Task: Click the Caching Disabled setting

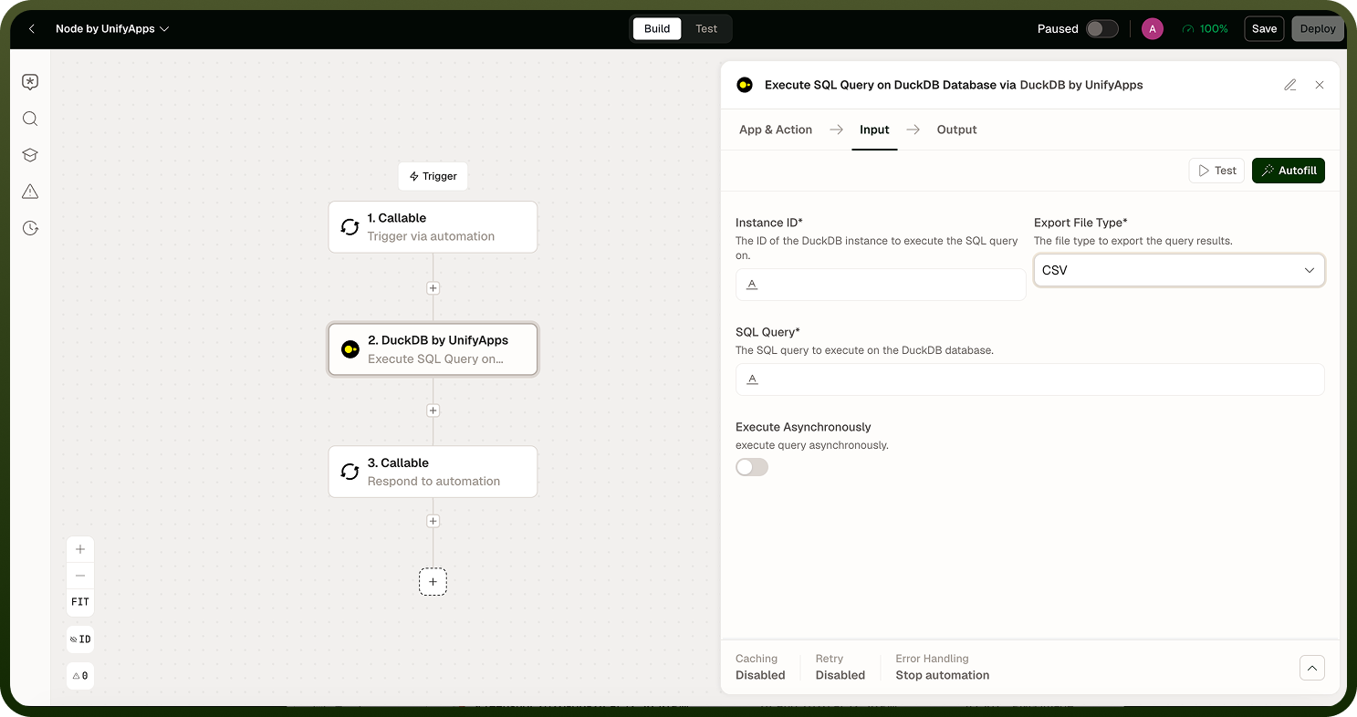Action: (x=760, y=667)
